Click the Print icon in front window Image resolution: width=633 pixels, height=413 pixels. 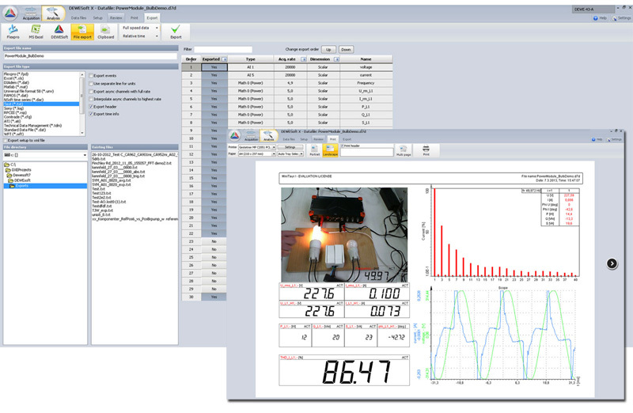coord(426,150)
